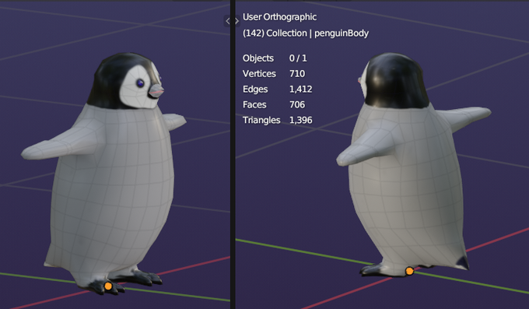Click the Objects statistics label
The height and width of the screenshot is (309, 529).
click(x=258, y=58)
